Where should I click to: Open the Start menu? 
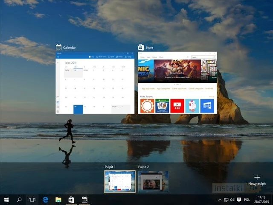tap(7, 199)
